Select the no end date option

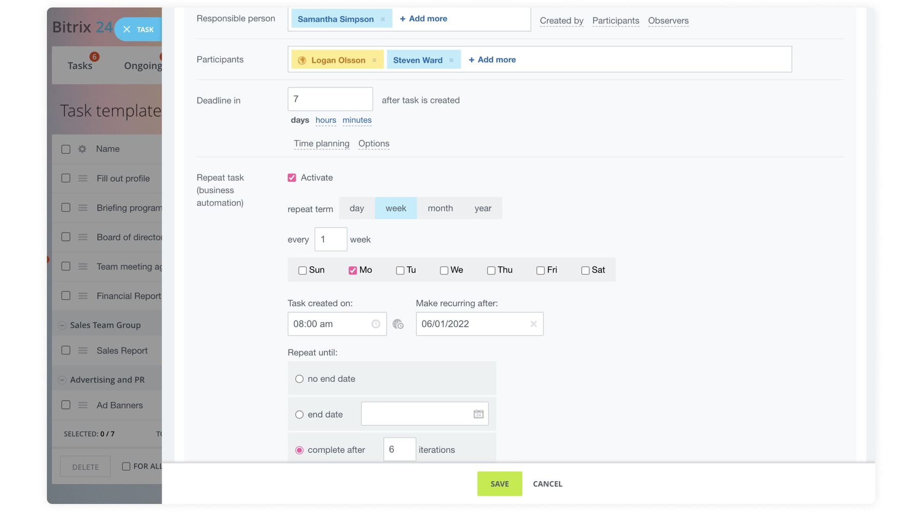click(x=299, y=379)
